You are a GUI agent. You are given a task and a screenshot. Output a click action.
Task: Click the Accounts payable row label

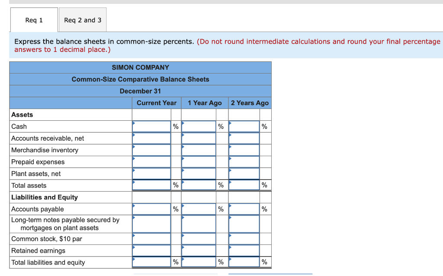coord(38,209)
